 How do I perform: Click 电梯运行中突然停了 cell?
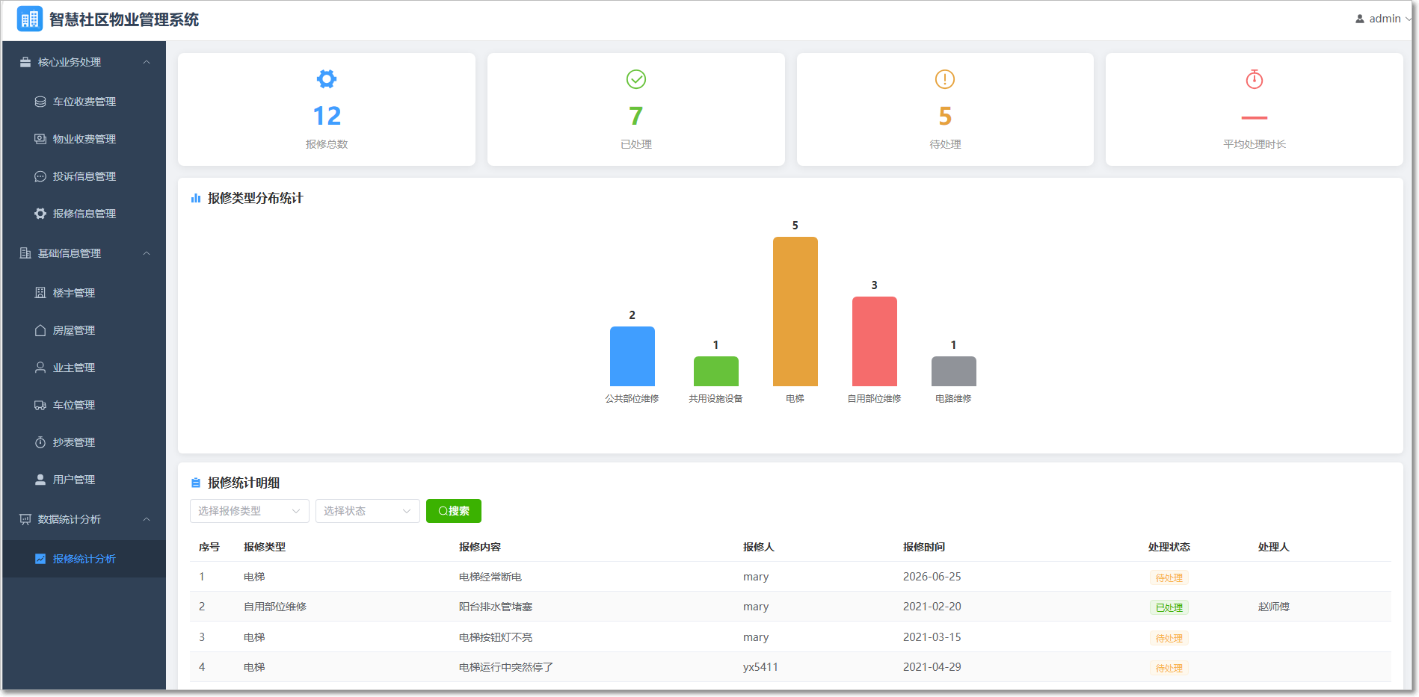506,667
